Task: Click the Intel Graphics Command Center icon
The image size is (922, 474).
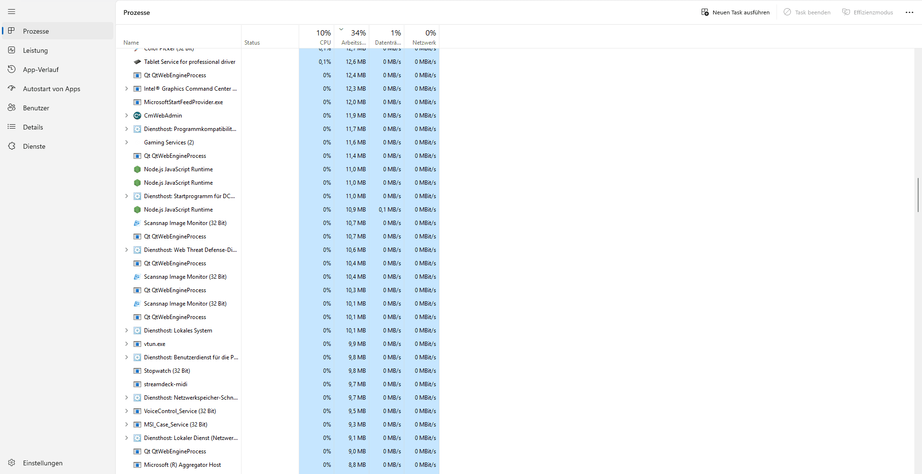Action: tap(137, 89)
